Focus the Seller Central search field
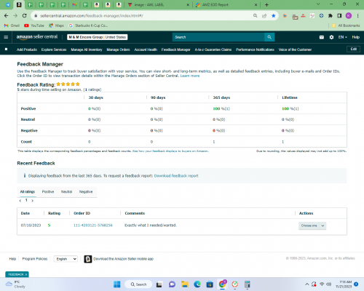This screenshot has height=291, width=364. click(x=218, y=37)
